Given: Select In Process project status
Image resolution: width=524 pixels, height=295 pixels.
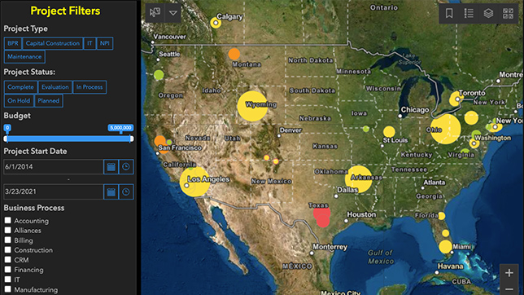Looking at the screenshot, I should [90, 87].
